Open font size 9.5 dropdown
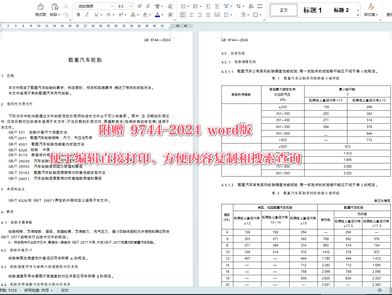The image size is (392, 295). (131, 6)
